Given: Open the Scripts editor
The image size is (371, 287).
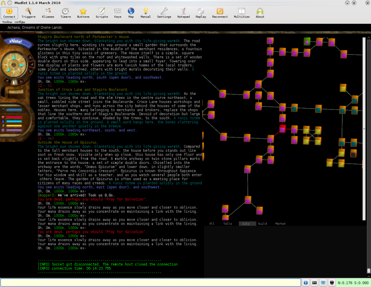Looking at the screenshot, I should [x=102, y=13].
